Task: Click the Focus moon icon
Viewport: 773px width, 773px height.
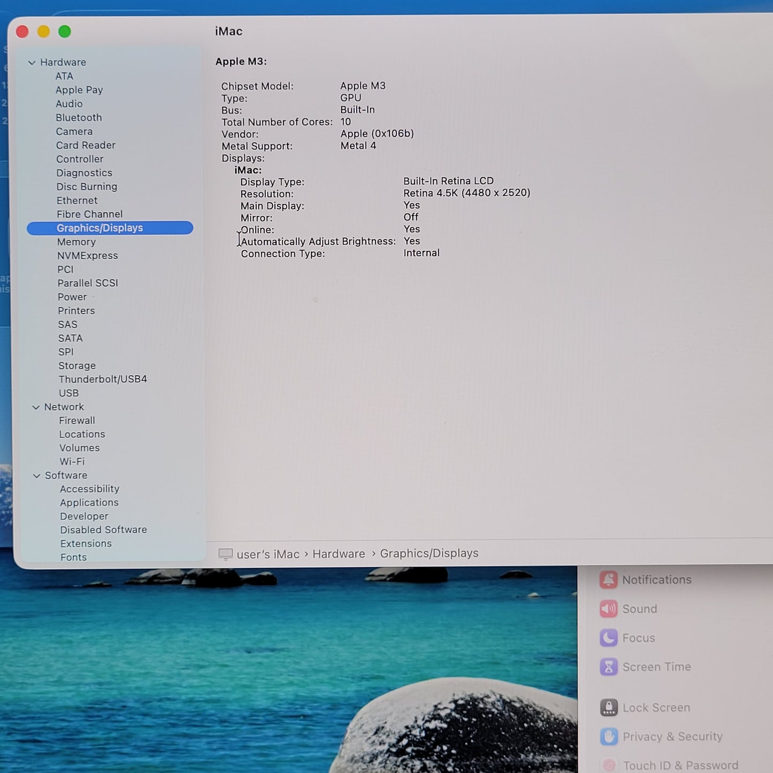Action: pyautogui.click(x=609, y=638)
